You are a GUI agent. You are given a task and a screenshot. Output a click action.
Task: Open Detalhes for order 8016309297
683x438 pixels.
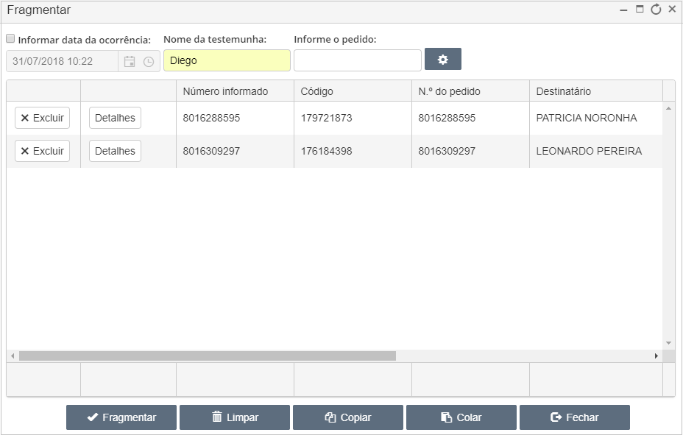click(x=115, y=151)
